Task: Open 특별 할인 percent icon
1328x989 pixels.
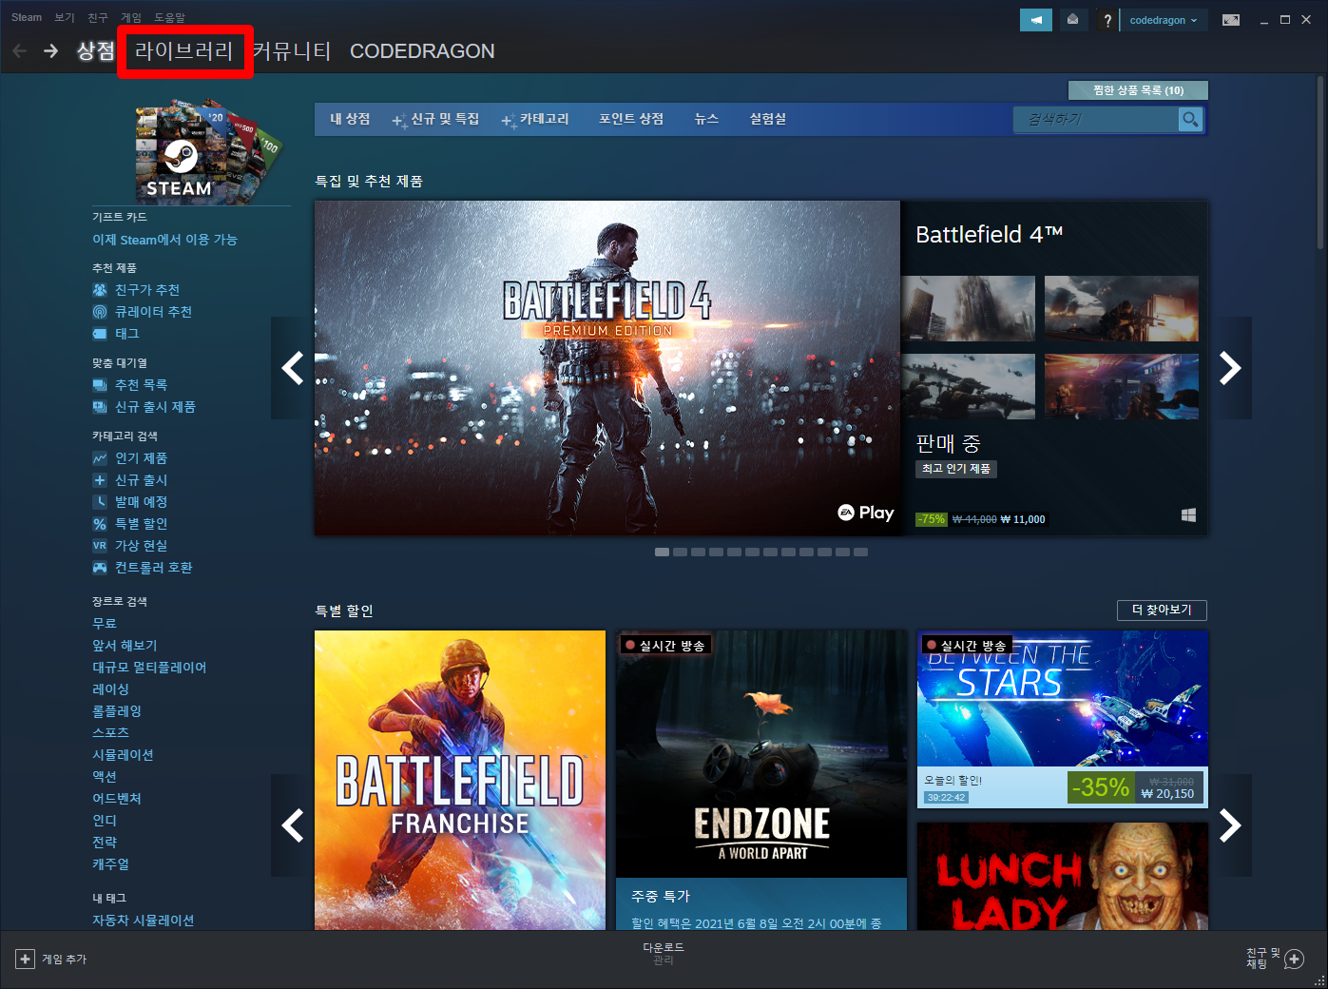Action: coord(100,524)
